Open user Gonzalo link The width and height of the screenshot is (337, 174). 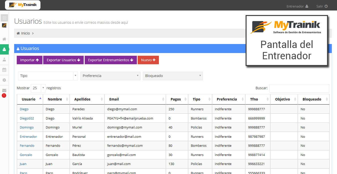26,155
